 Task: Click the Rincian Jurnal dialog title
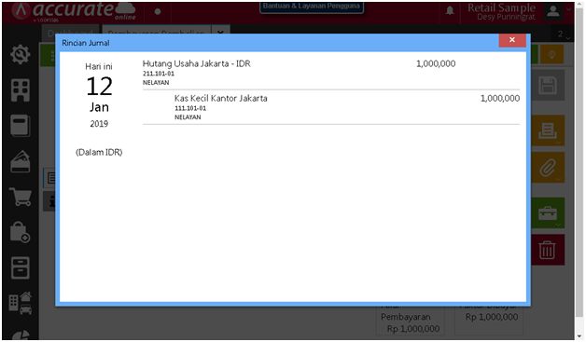pos(86,43)
